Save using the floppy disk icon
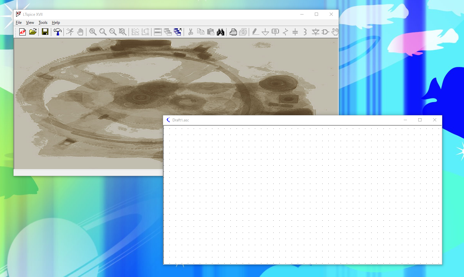 click(45, 32)
